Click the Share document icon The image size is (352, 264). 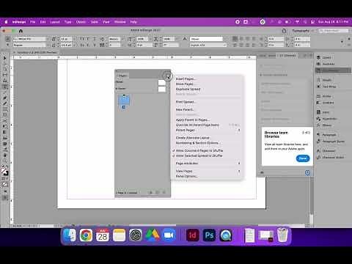point(284,31)
